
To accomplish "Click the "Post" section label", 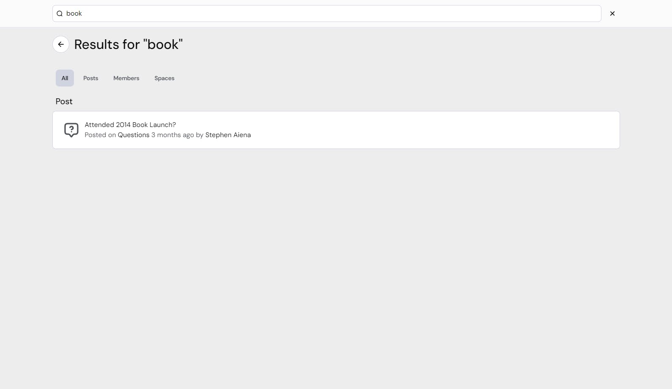I will click(x=64, y=101).
